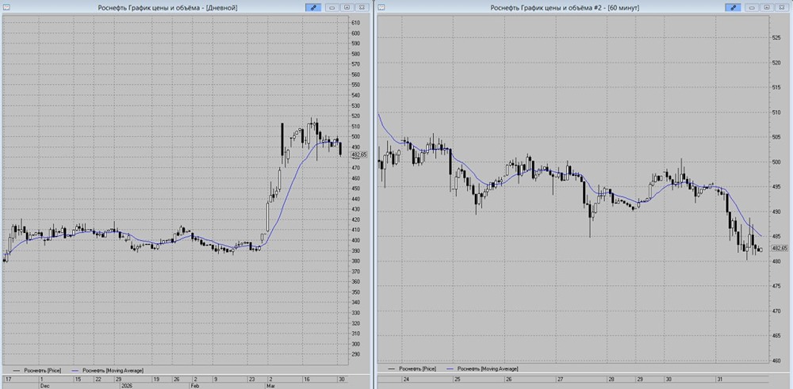793x389 pixels.
Task: Click date '16' on the daily time axis
Action: point(306,379)
